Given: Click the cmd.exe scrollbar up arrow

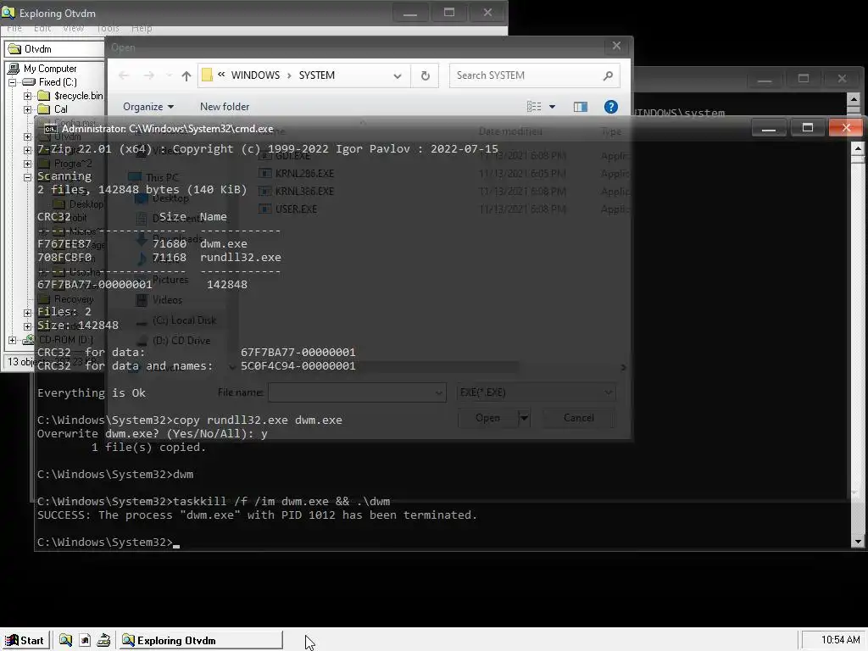Looking at the screenshot, I should [858, 148].
